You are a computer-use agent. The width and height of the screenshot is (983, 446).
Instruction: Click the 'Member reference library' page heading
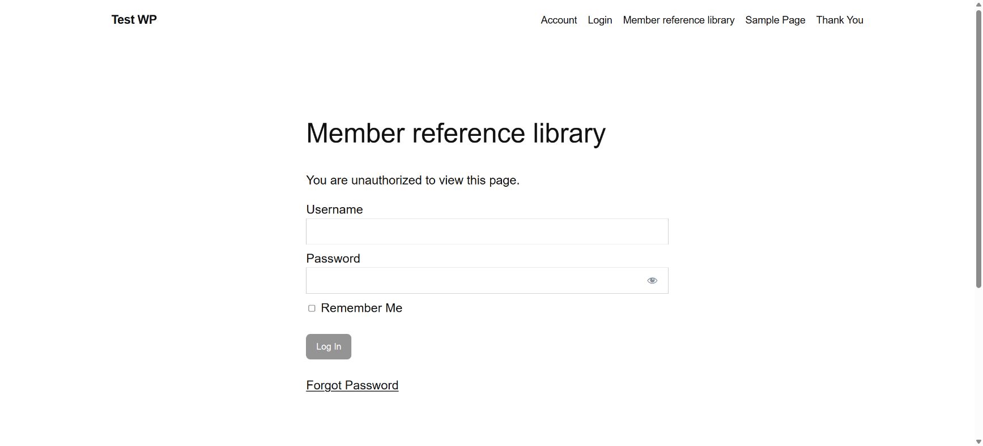(456, 134)
